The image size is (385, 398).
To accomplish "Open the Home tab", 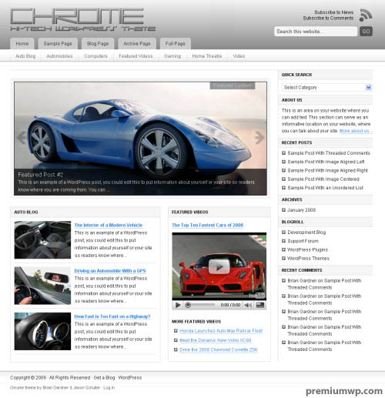I will pyautogui.click(x=22, y=44).
